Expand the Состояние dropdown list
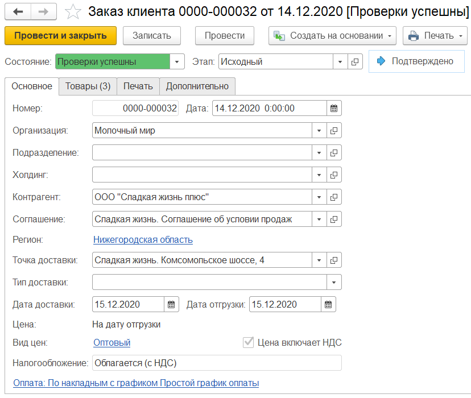Screen dimensions: 471x398 177,61
